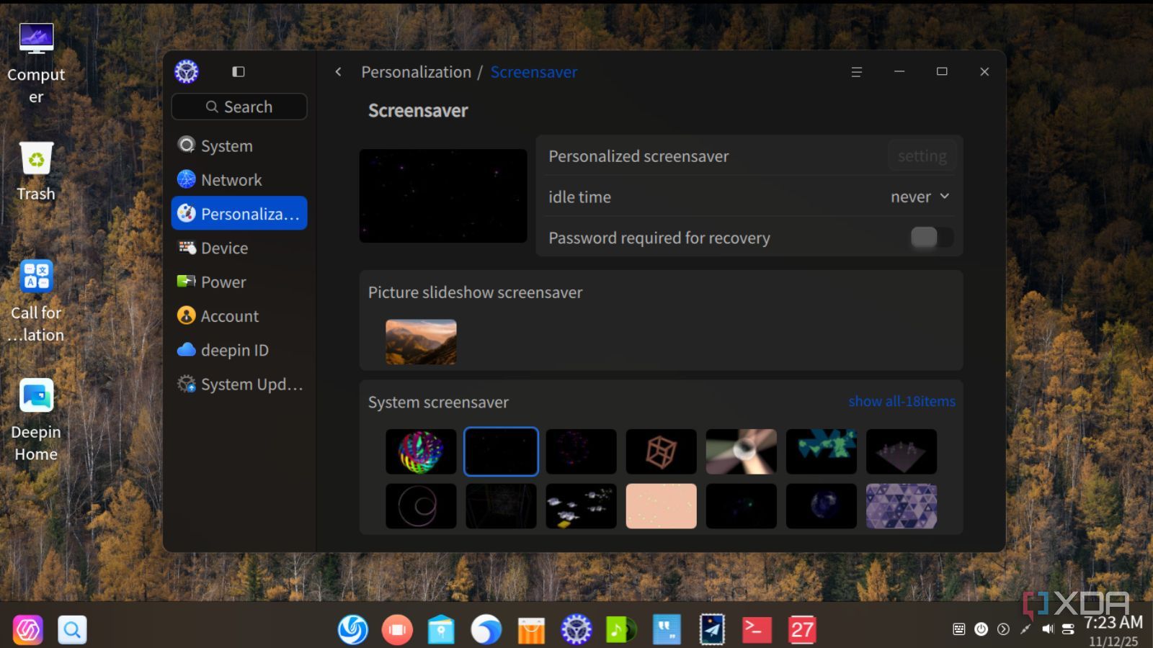Image resolution: width=1153 pixels, height=648 pixels.
Task: Open the hamburger main menu
Action: (856, 72)
